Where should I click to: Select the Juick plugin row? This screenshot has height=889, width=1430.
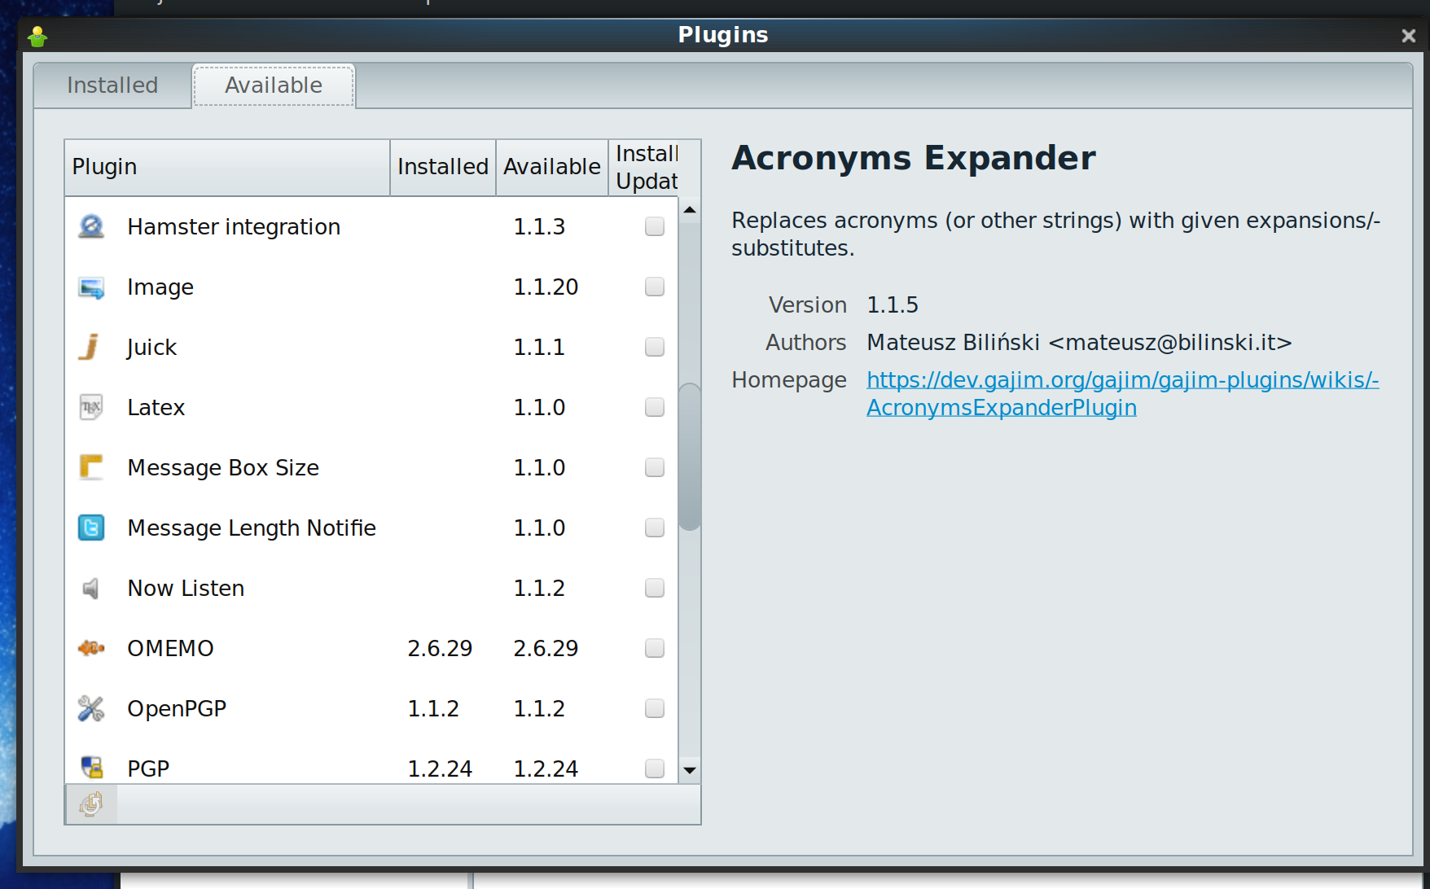pos(371,347)
